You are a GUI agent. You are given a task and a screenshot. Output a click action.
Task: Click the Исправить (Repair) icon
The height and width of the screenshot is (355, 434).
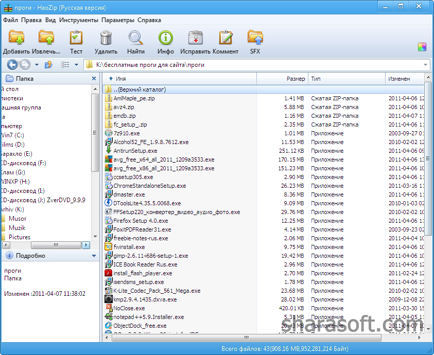pos(196,38)
